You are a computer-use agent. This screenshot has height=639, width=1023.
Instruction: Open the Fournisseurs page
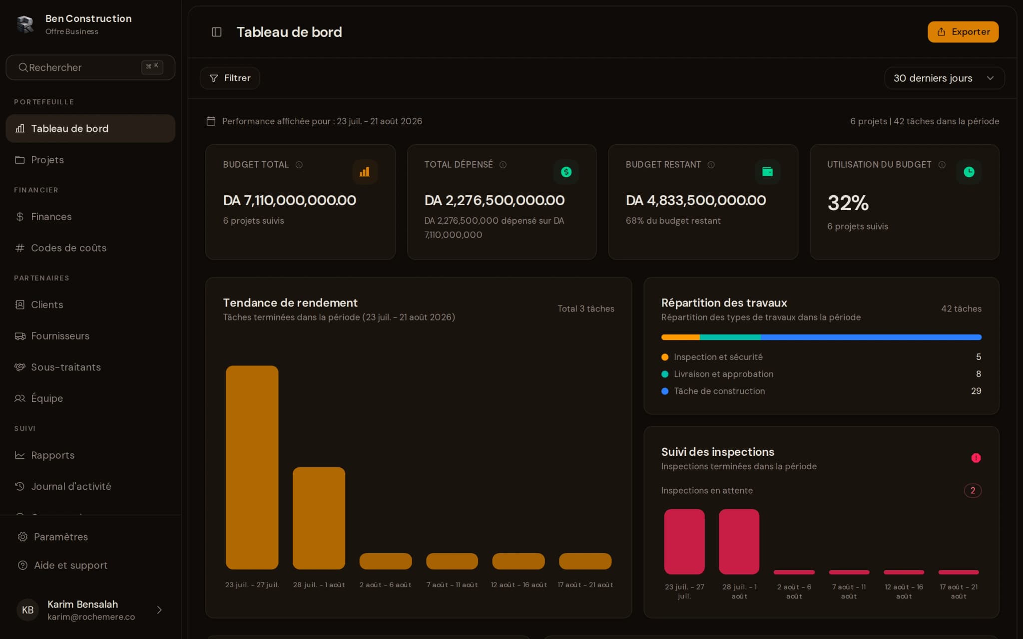click(x=90, y=336)
